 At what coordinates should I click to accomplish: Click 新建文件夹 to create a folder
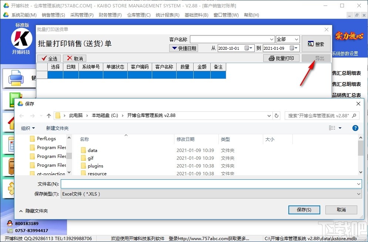point(57,128)
